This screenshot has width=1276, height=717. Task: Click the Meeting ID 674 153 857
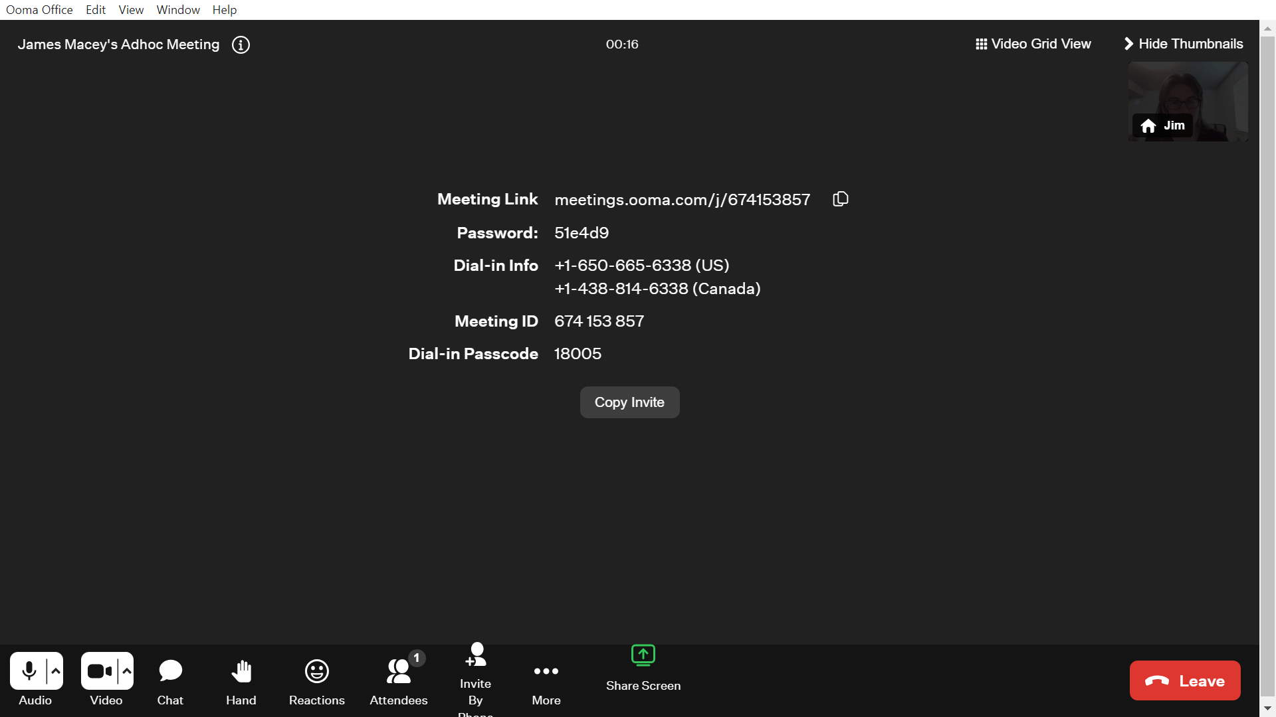click(x=599, y=321)
